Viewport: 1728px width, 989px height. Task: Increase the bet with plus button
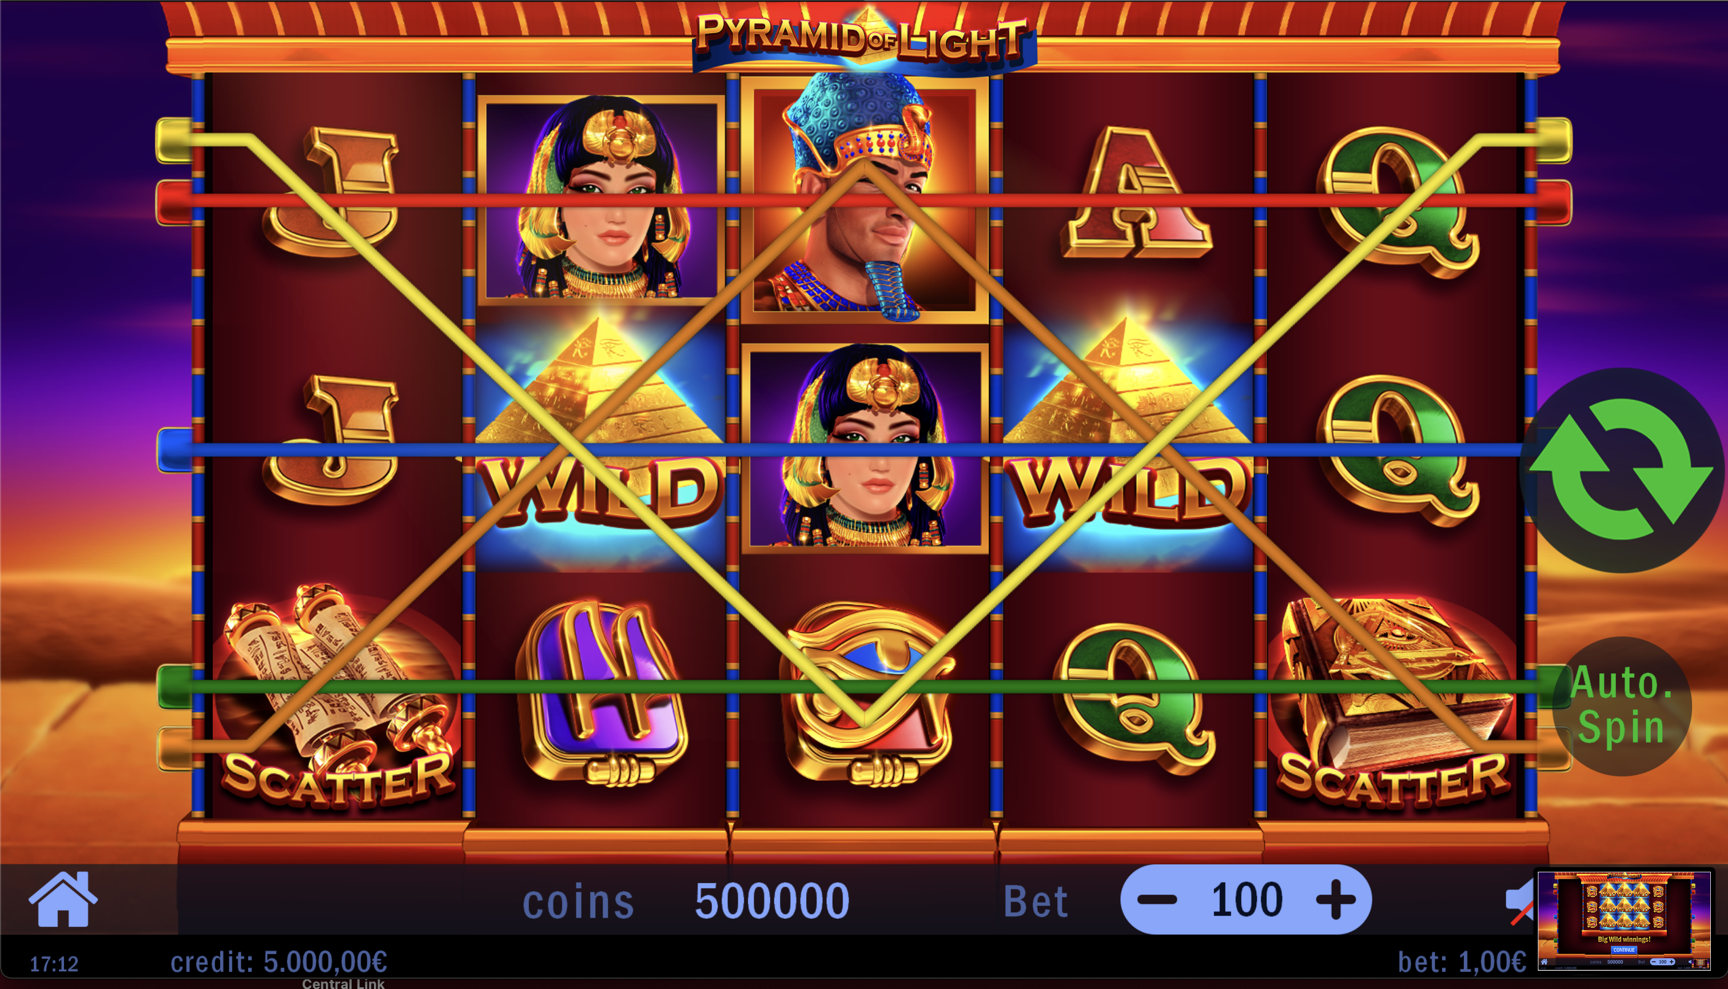pos(1335,899)
